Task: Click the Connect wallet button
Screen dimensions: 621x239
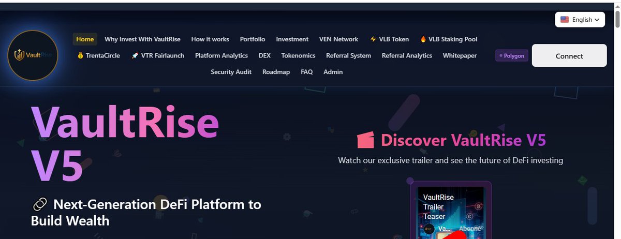Action: coord(569,56)
